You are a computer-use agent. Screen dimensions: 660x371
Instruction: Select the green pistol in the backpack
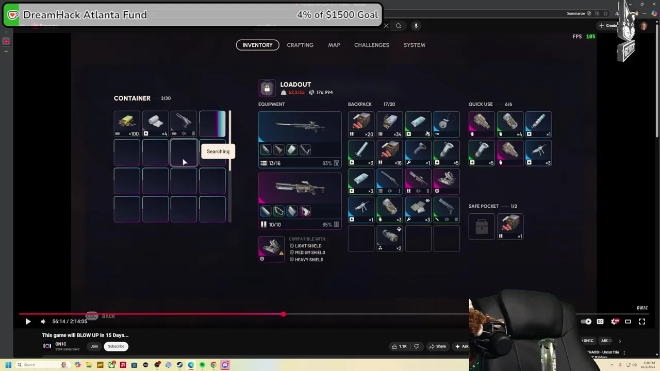pyautogui.click(x=447, y=210)
